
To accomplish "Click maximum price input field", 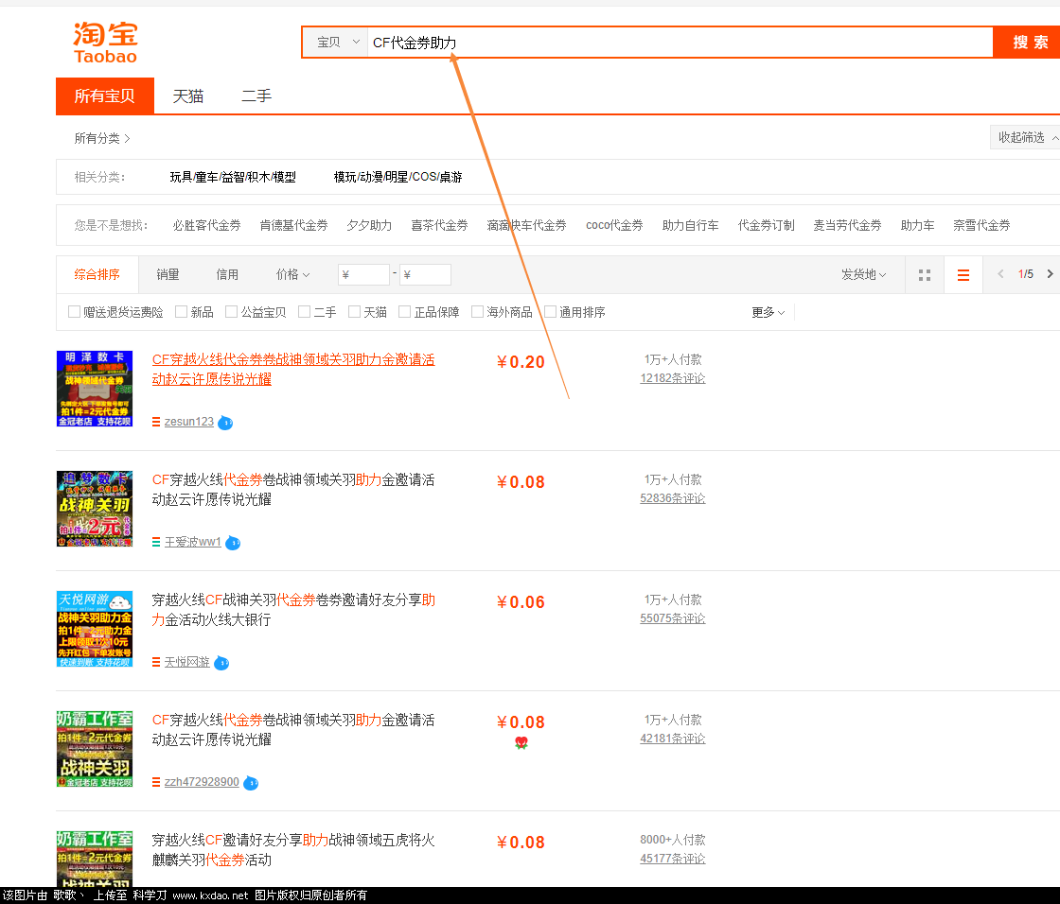I will tap(425, 274).
